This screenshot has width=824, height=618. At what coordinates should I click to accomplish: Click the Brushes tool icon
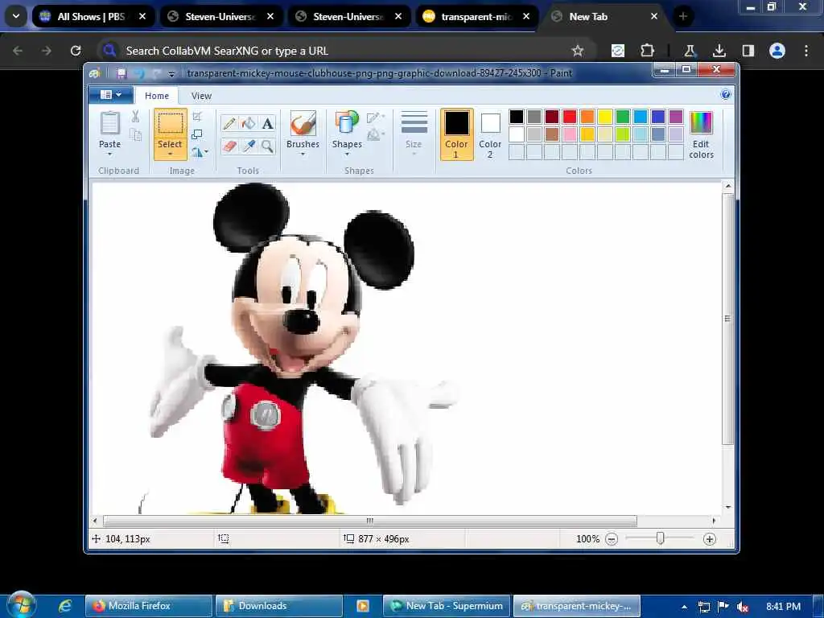[x=303, y=123]
